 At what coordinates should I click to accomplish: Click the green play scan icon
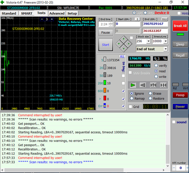coord(133,85)
